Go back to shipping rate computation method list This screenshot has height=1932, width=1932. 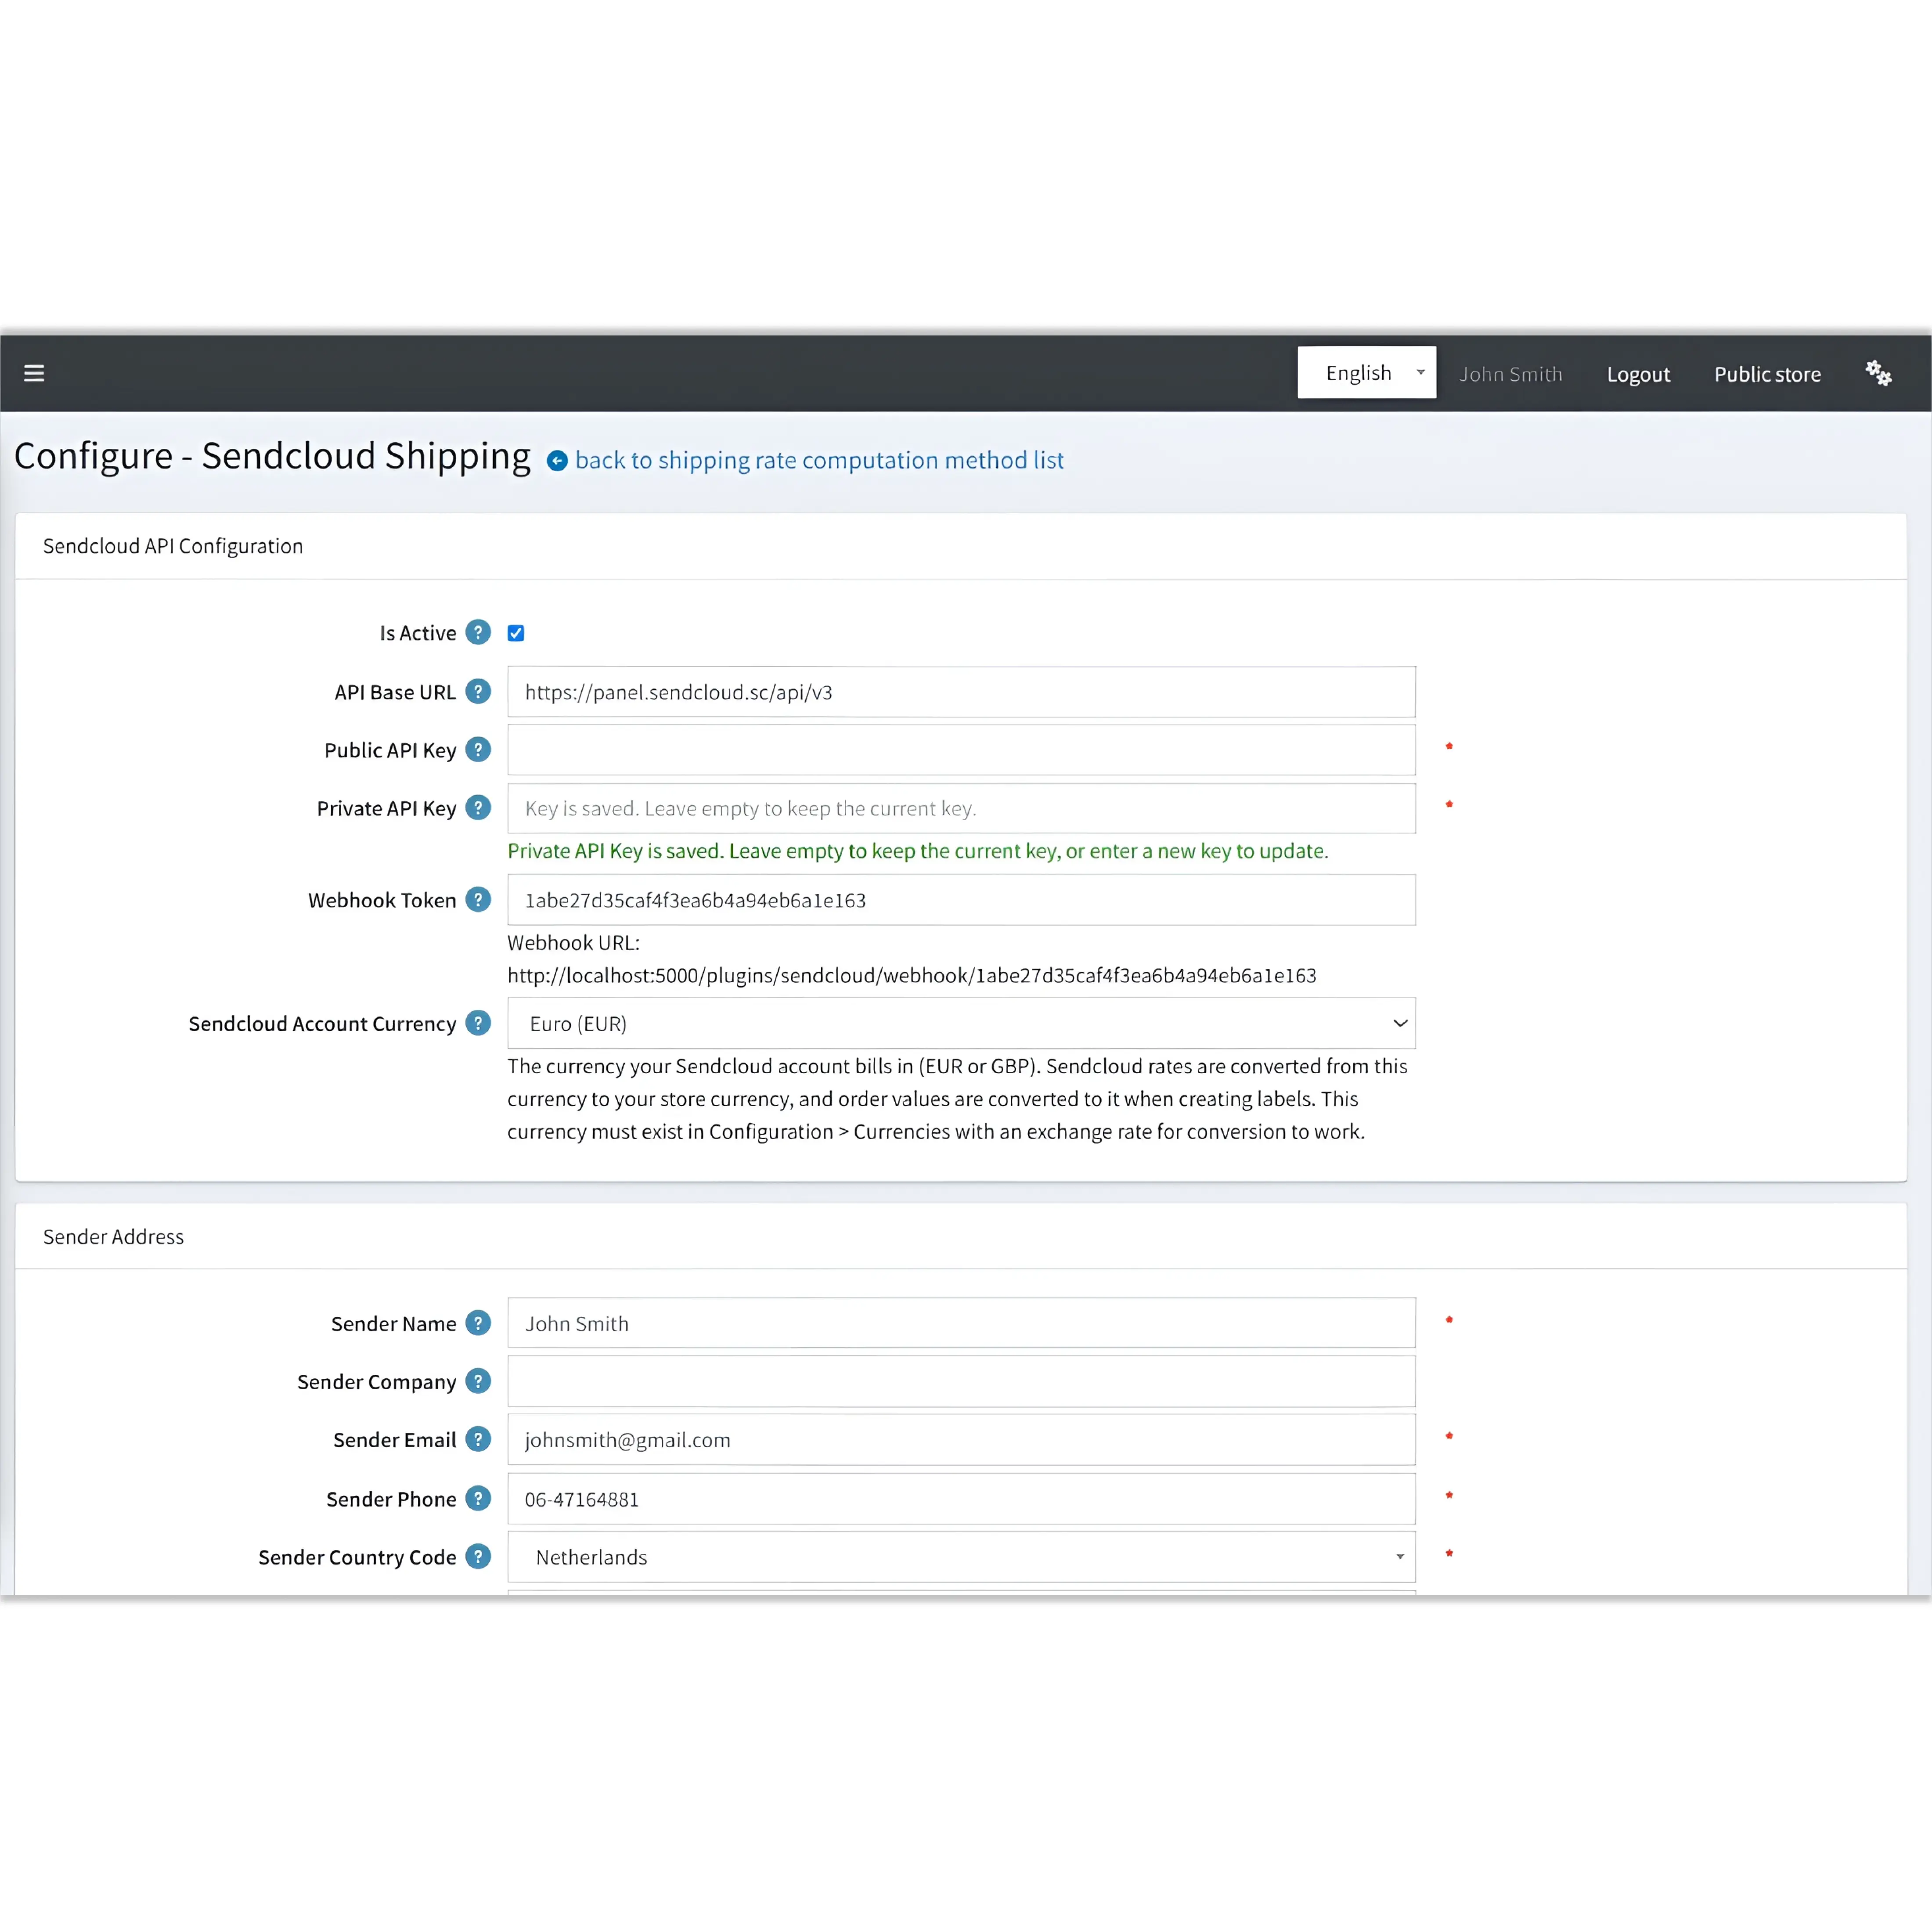coord(819,460)
